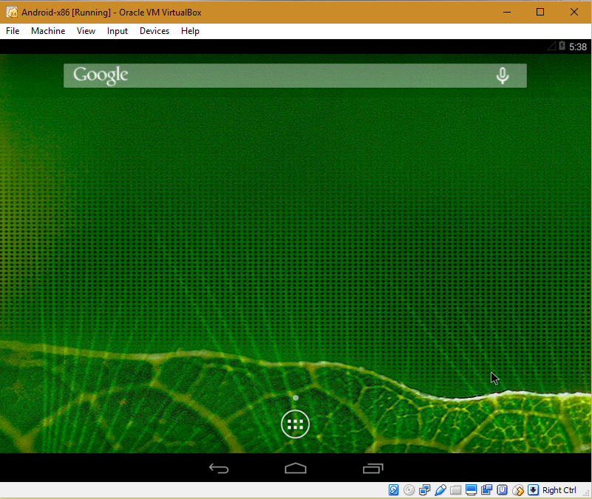This screenshot has width=592, height=499.
Task: Open the Help menu
Action: pyautogui.click(x=190, y=31)
